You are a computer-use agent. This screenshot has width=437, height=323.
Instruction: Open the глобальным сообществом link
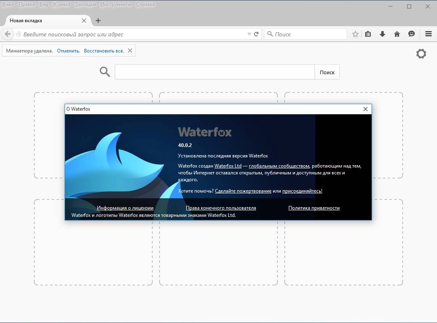[279, 166]
